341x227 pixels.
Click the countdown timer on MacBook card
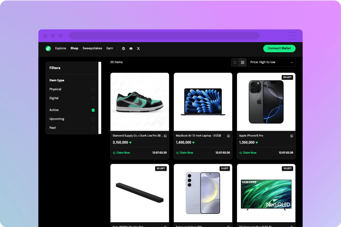(x=223, y=153)
